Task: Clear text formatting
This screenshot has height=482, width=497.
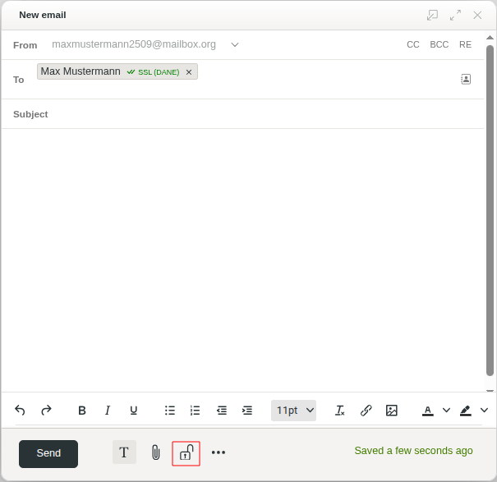Action: [x=340, y=411]
